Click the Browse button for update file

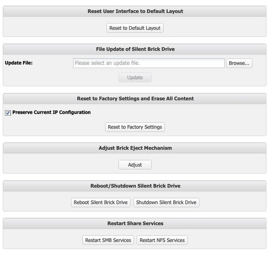(x=239, y=63)
